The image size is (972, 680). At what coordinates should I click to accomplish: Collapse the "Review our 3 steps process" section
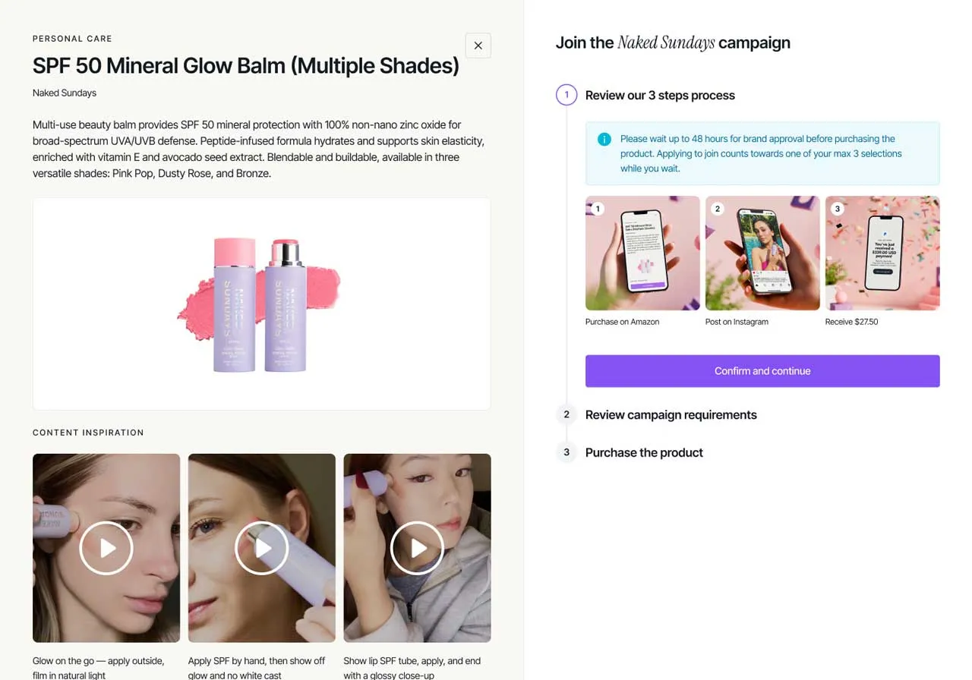point(660,95)
